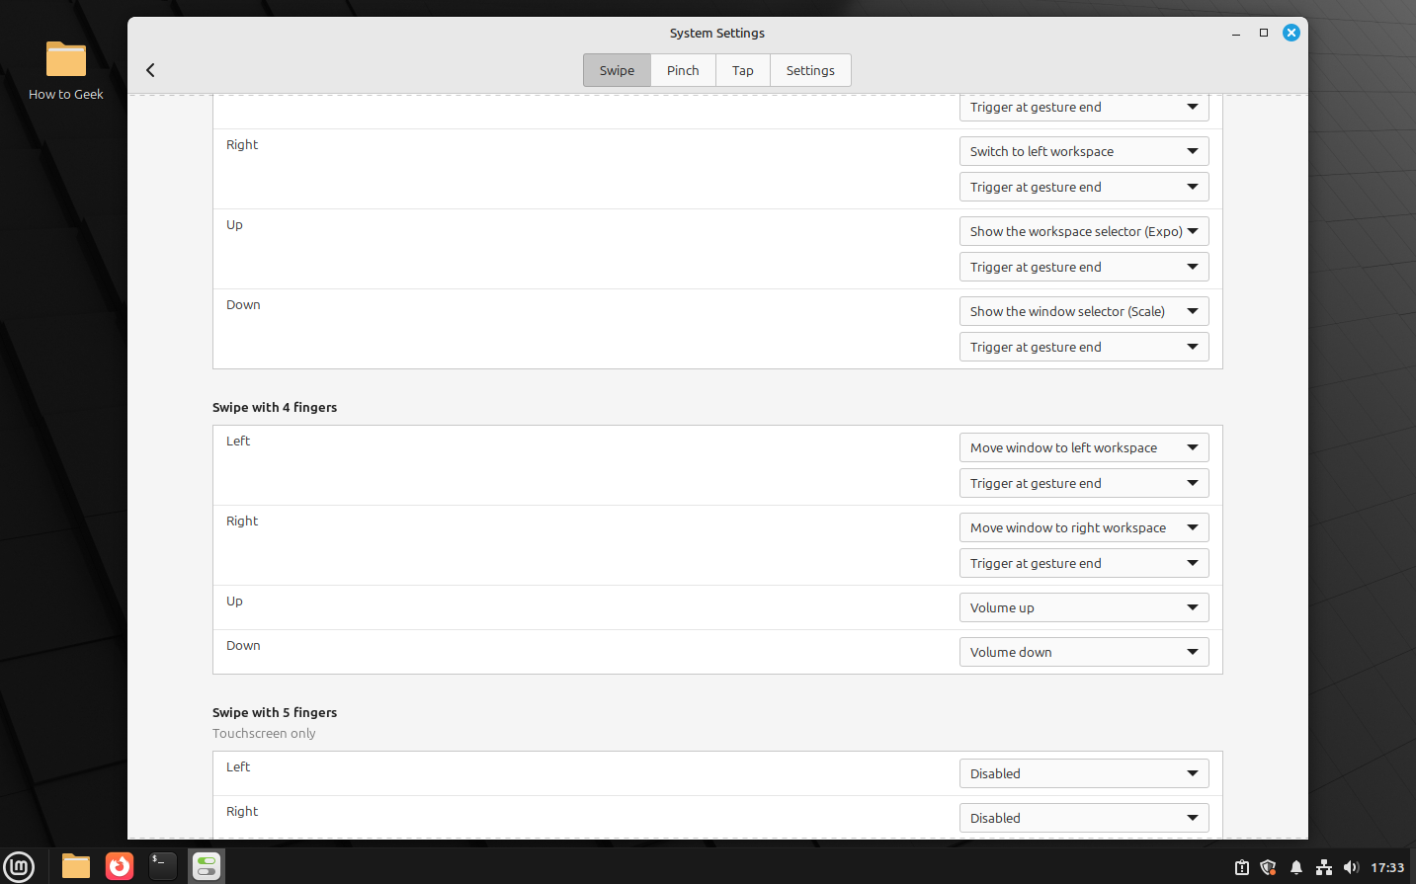Change the Disabled dropdown for 5-finger left swipe
Screen dimensions: 1416x884
[x=1083, y=772]
